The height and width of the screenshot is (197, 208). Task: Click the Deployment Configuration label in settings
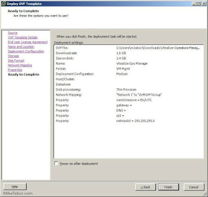(x=75, y=74)
